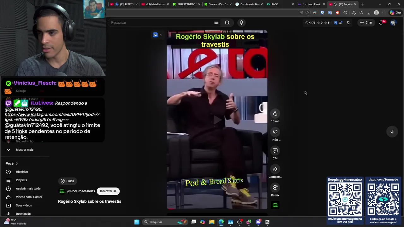
Task: Add page to favorites with star icon
Action: click(307, 13)
